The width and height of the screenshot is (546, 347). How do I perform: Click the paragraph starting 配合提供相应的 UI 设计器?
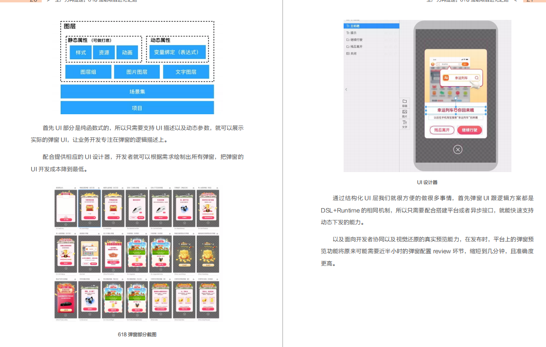(137, 163)
